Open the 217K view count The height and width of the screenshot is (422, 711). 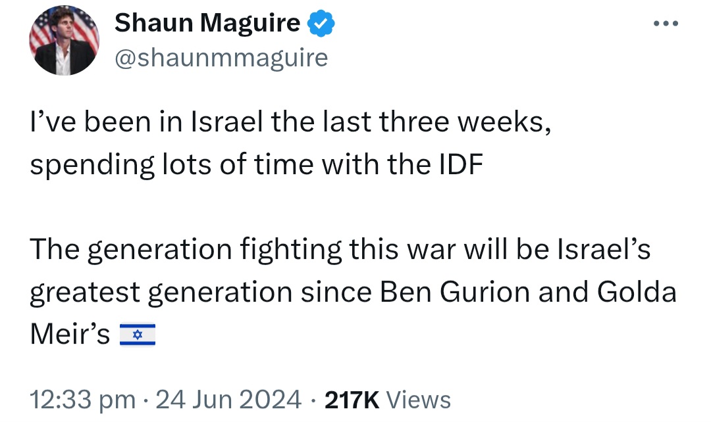click(x=352, y=400)
